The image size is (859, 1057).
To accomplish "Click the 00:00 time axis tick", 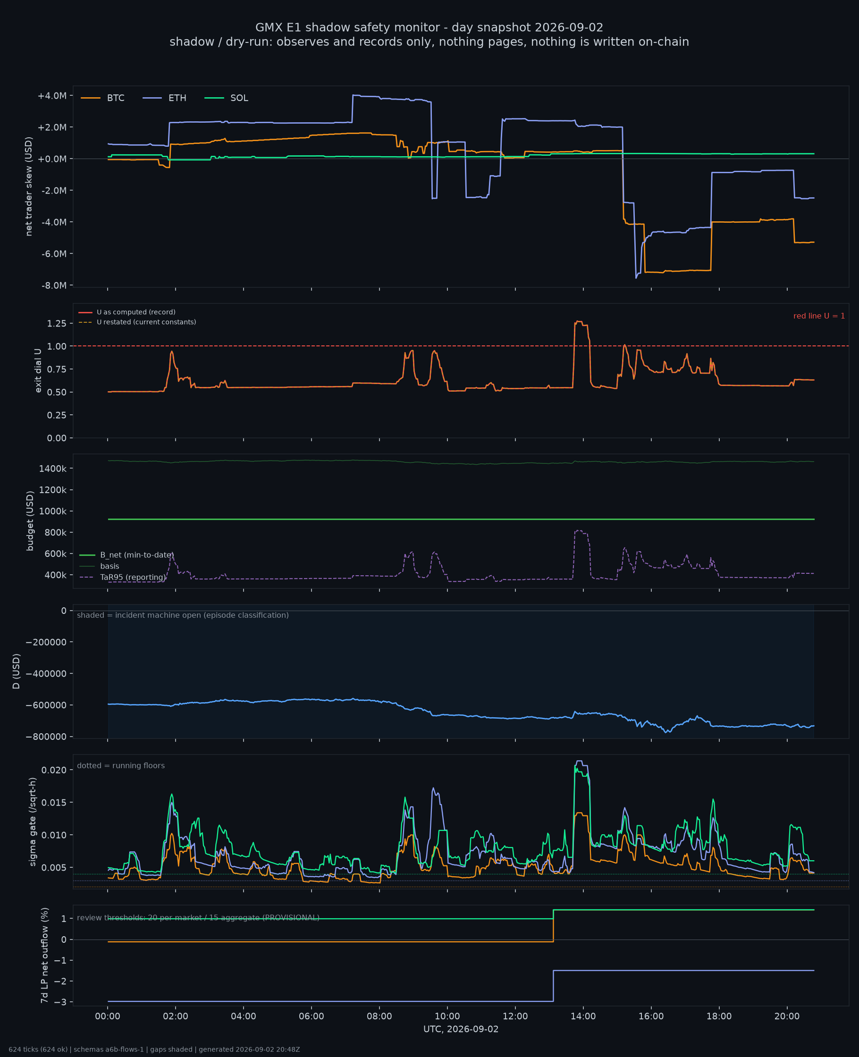I will coord(108,1016).
